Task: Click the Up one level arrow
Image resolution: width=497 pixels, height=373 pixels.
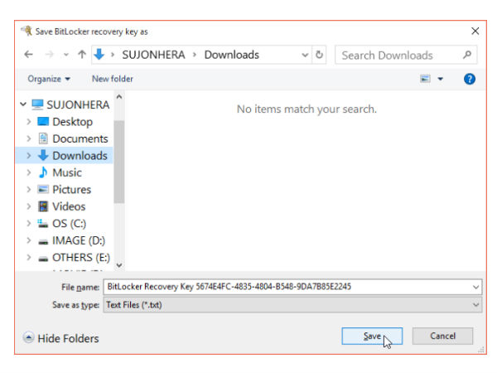Action: pyautogui.click(x=83, y=56)
